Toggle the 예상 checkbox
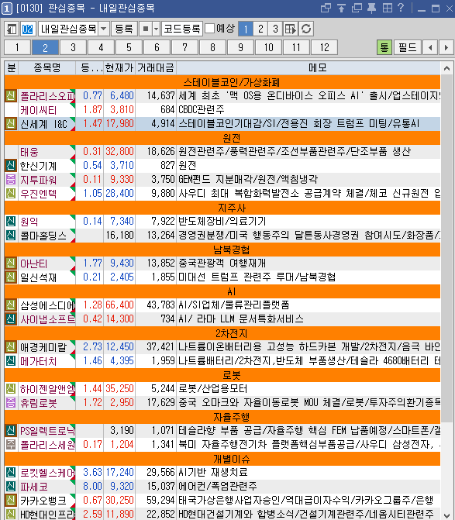Viewport: 455px width, 520px height. pos(209,29)
